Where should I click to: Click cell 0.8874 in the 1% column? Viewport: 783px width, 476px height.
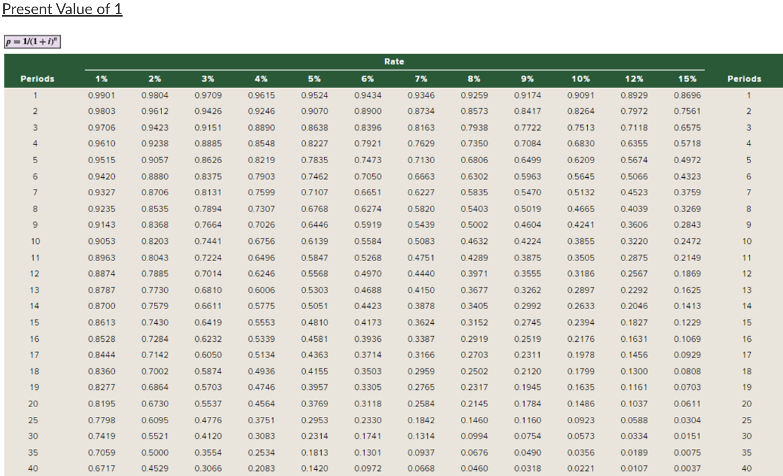[x=102, y=274]
